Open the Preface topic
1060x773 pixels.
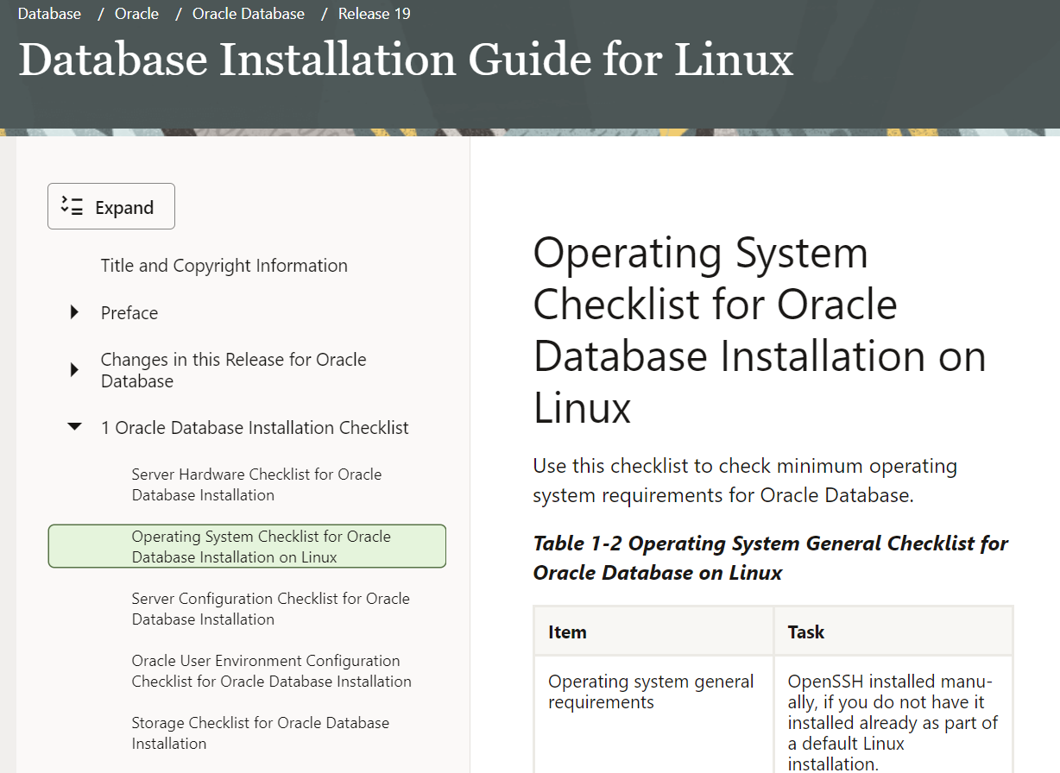coord(129,312)
